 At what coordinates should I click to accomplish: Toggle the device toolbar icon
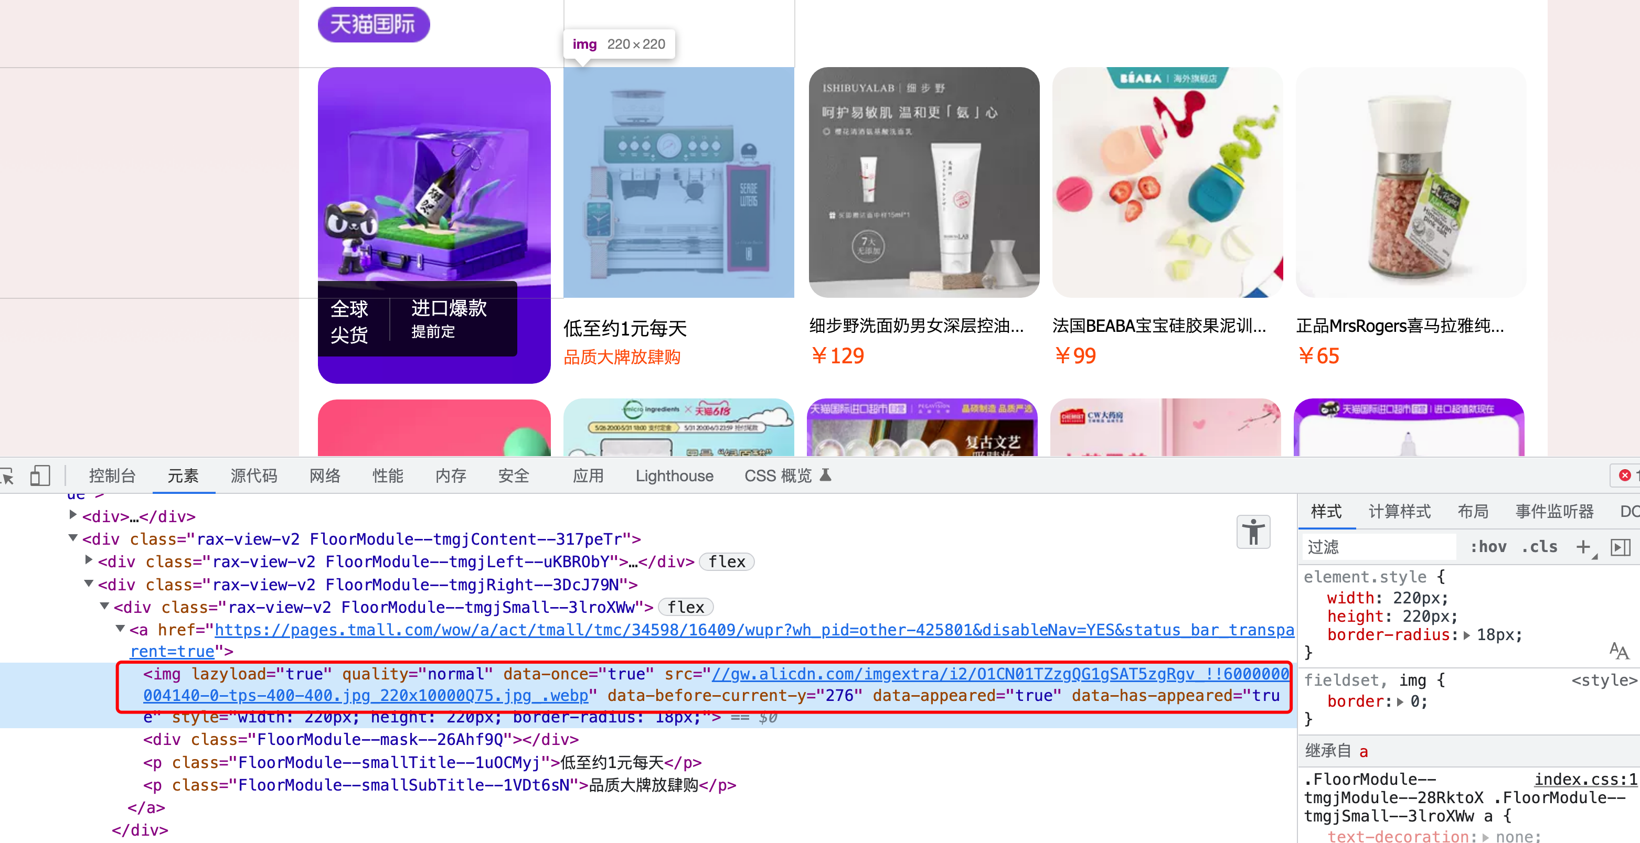tap(40, 476)
